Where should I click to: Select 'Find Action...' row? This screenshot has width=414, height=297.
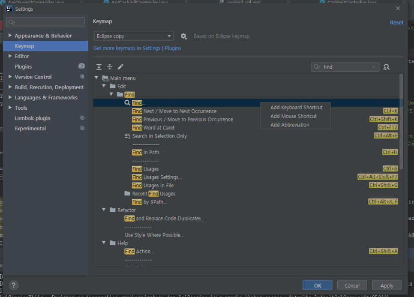click(x=246, y=251)
